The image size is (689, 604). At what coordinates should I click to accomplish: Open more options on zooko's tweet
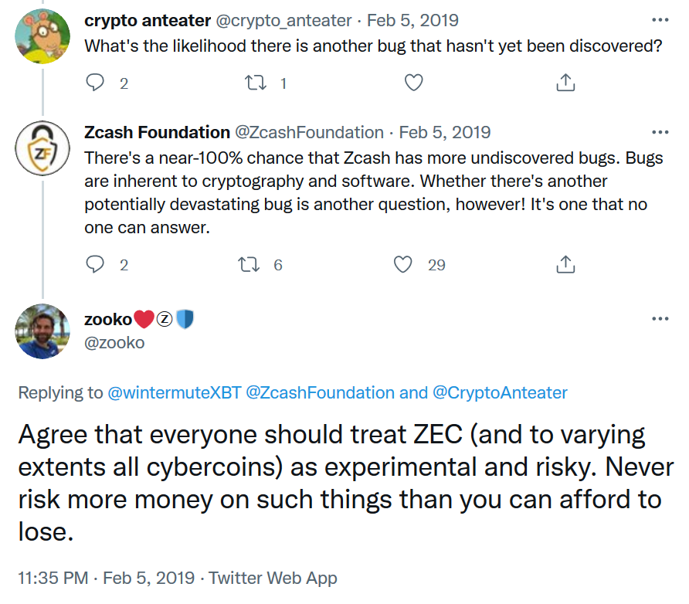[x=660, y=319]
